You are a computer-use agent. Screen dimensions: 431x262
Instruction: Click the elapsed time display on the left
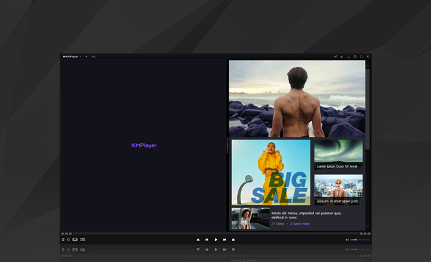[66, 234]
